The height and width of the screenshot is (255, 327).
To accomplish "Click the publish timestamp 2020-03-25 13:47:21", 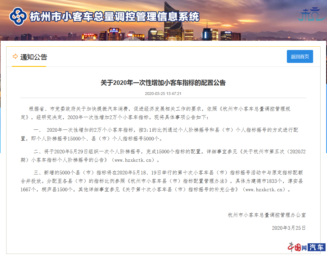I will [x=163, y=93].
